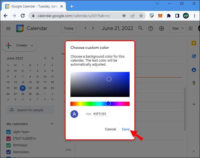Click the Today button

[69, 28]
